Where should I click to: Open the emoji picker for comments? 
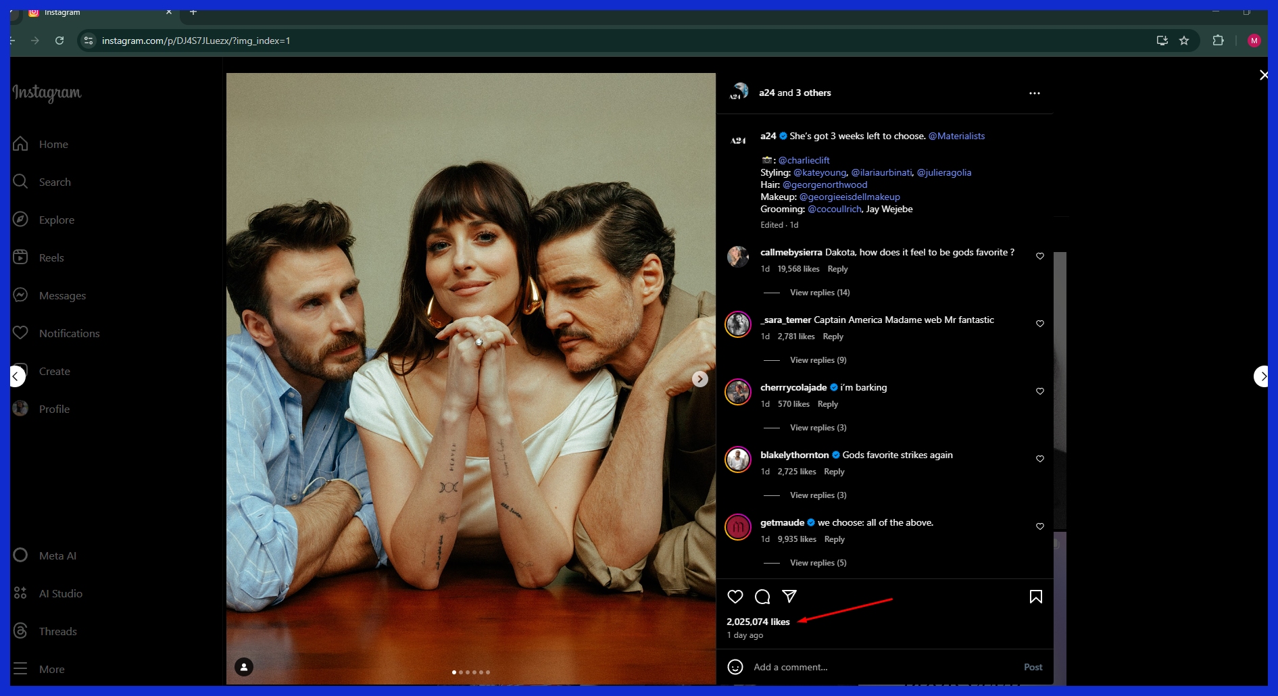tap(735, 667)
